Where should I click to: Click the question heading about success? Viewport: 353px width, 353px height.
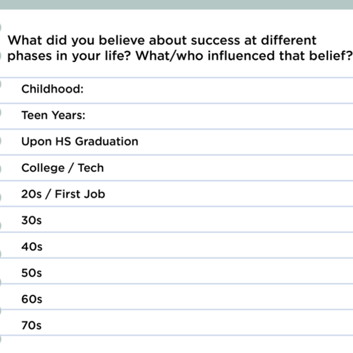pos(180,48)
